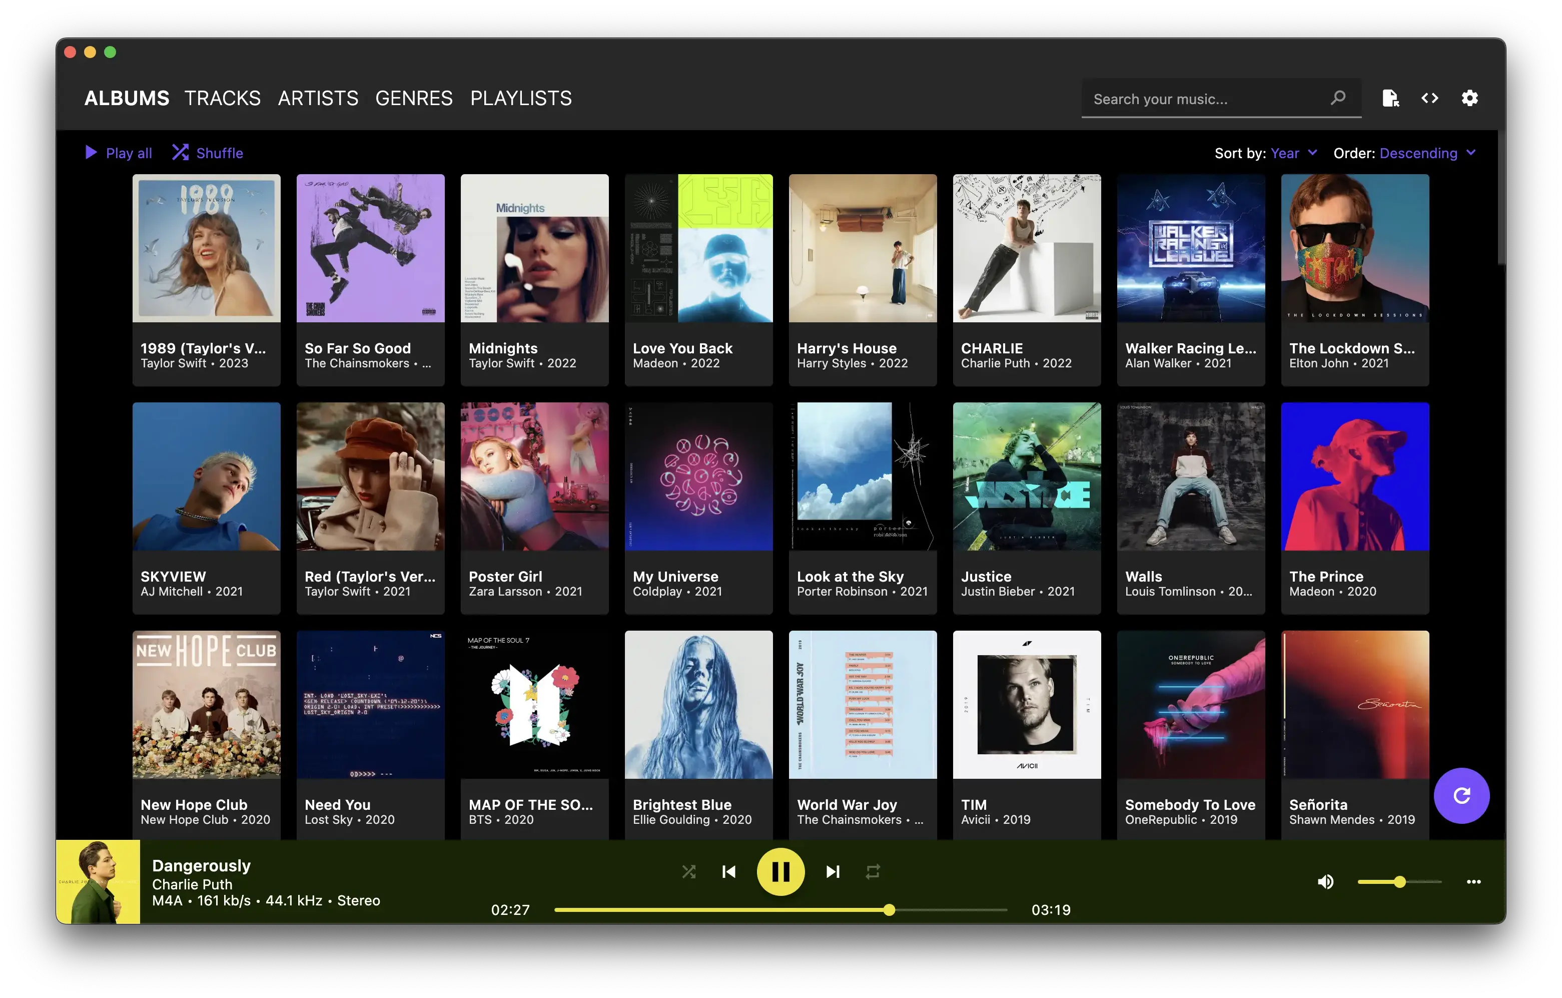This screenshot has width=1562, height=998.
Task: Click the search magnifier icon
Action: click(1337, 98)
